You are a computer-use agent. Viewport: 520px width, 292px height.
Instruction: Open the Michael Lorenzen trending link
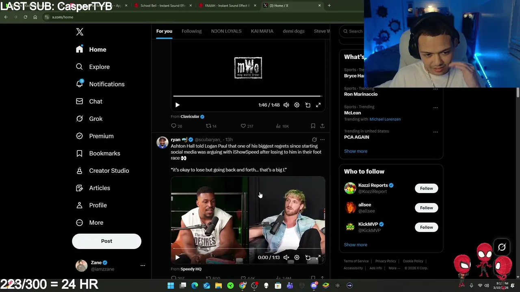pos(385,119)
